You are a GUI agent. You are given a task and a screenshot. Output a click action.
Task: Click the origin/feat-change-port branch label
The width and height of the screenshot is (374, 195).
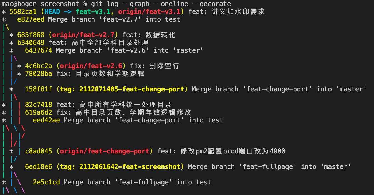[105, 151]
